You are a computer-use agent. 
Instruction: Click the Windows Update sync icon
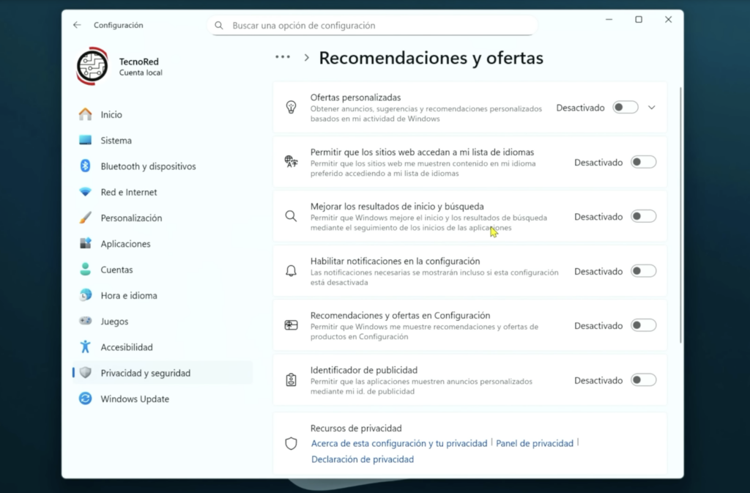[85, 399]
